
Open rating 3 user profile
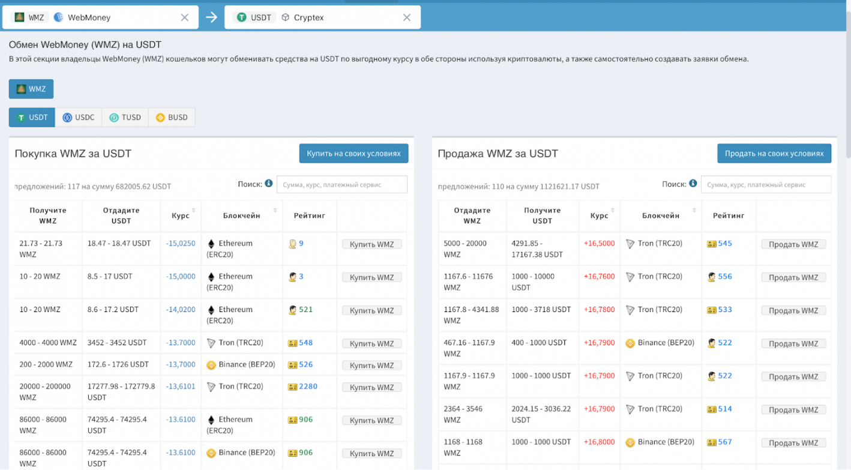[301, 277]
